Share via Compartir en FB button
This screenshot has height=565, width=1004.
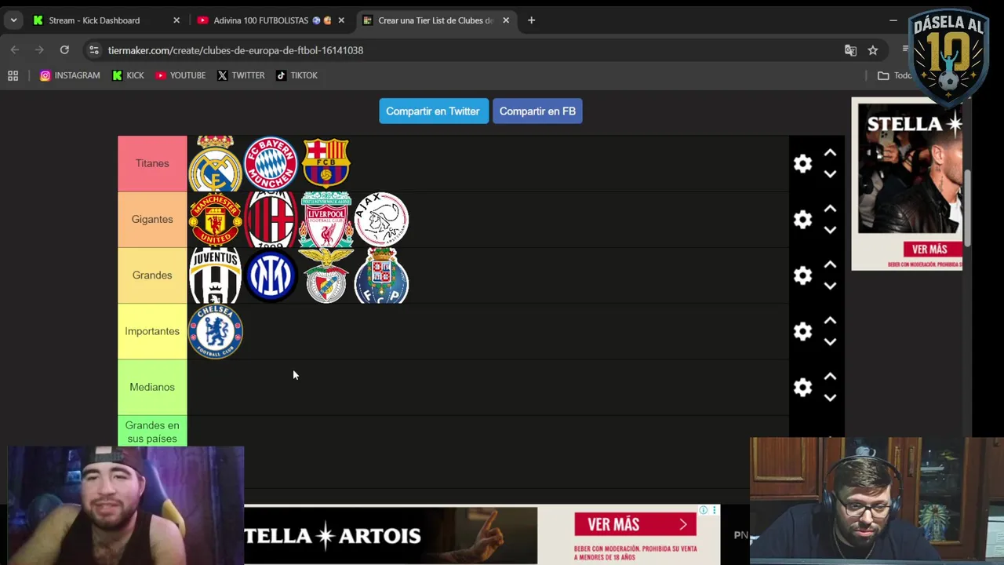click(537, 111)
